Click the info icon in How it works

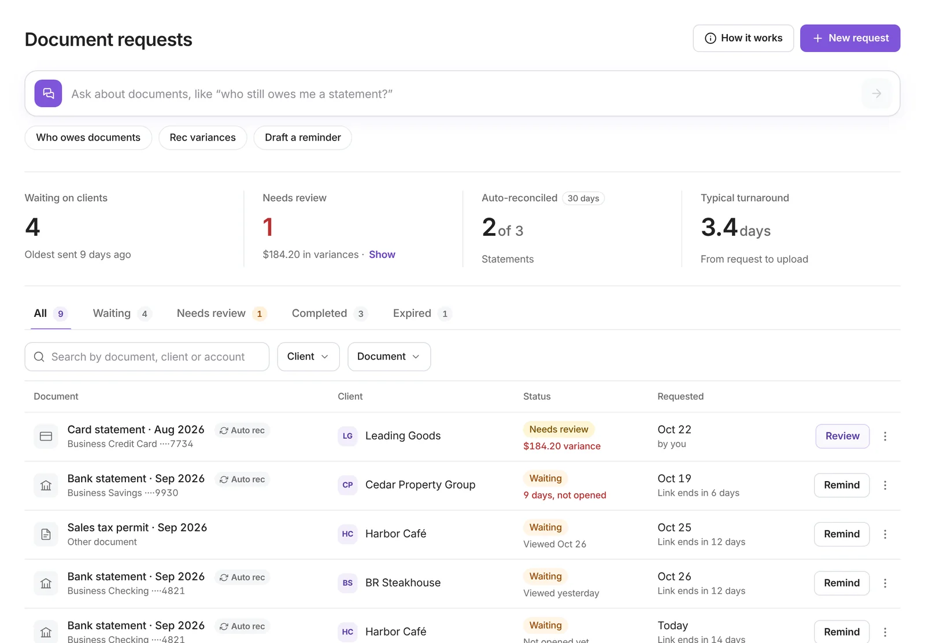click(x=711, y=38)
